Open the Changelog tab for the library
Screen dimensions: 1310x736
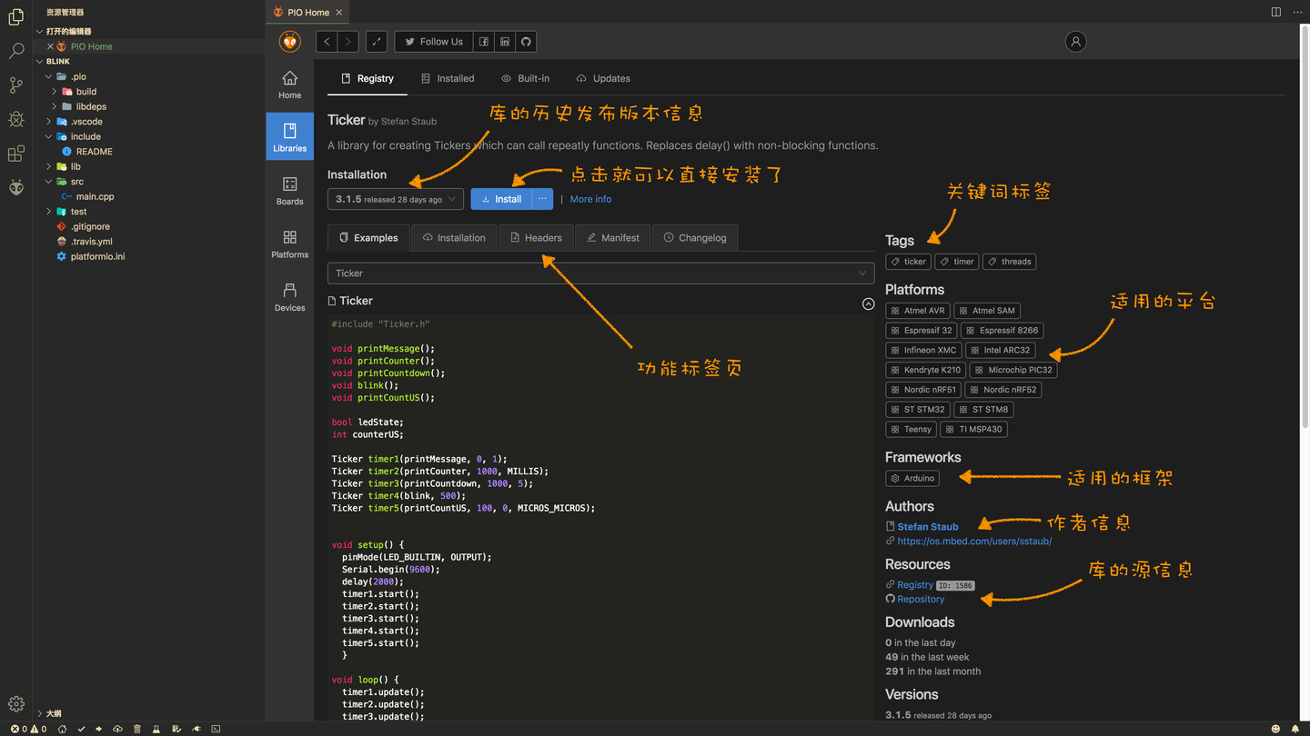[x=695, y=237]
